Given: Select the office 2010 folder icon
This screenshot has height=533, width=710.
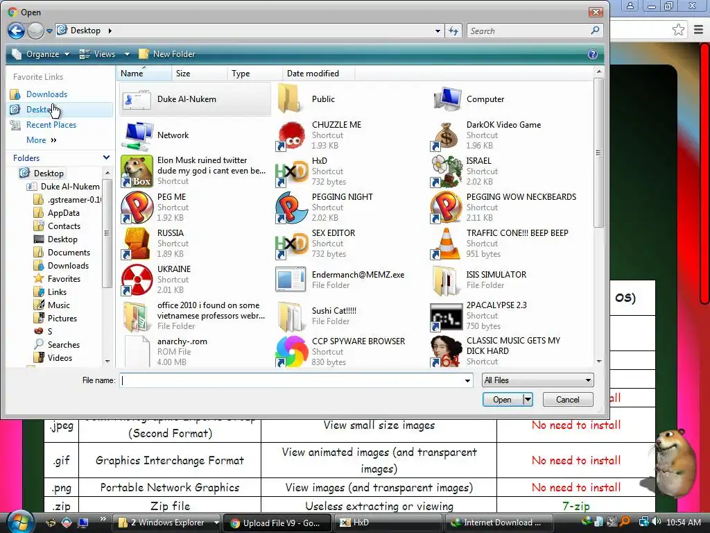Looking at the screenshot, I should (137, 316).
